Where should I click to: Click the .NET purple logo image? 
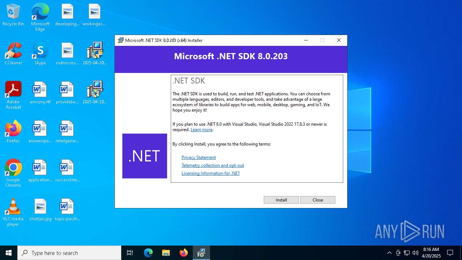pos(145,156)
